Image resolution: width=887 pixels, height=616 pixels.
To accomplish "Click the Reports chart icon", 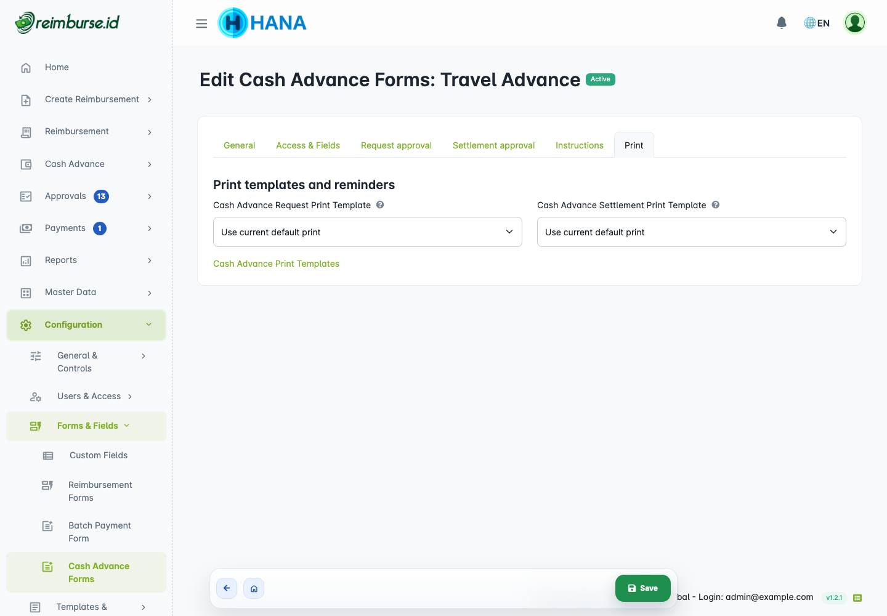I will pyautogui.click(x=26, y=261).
